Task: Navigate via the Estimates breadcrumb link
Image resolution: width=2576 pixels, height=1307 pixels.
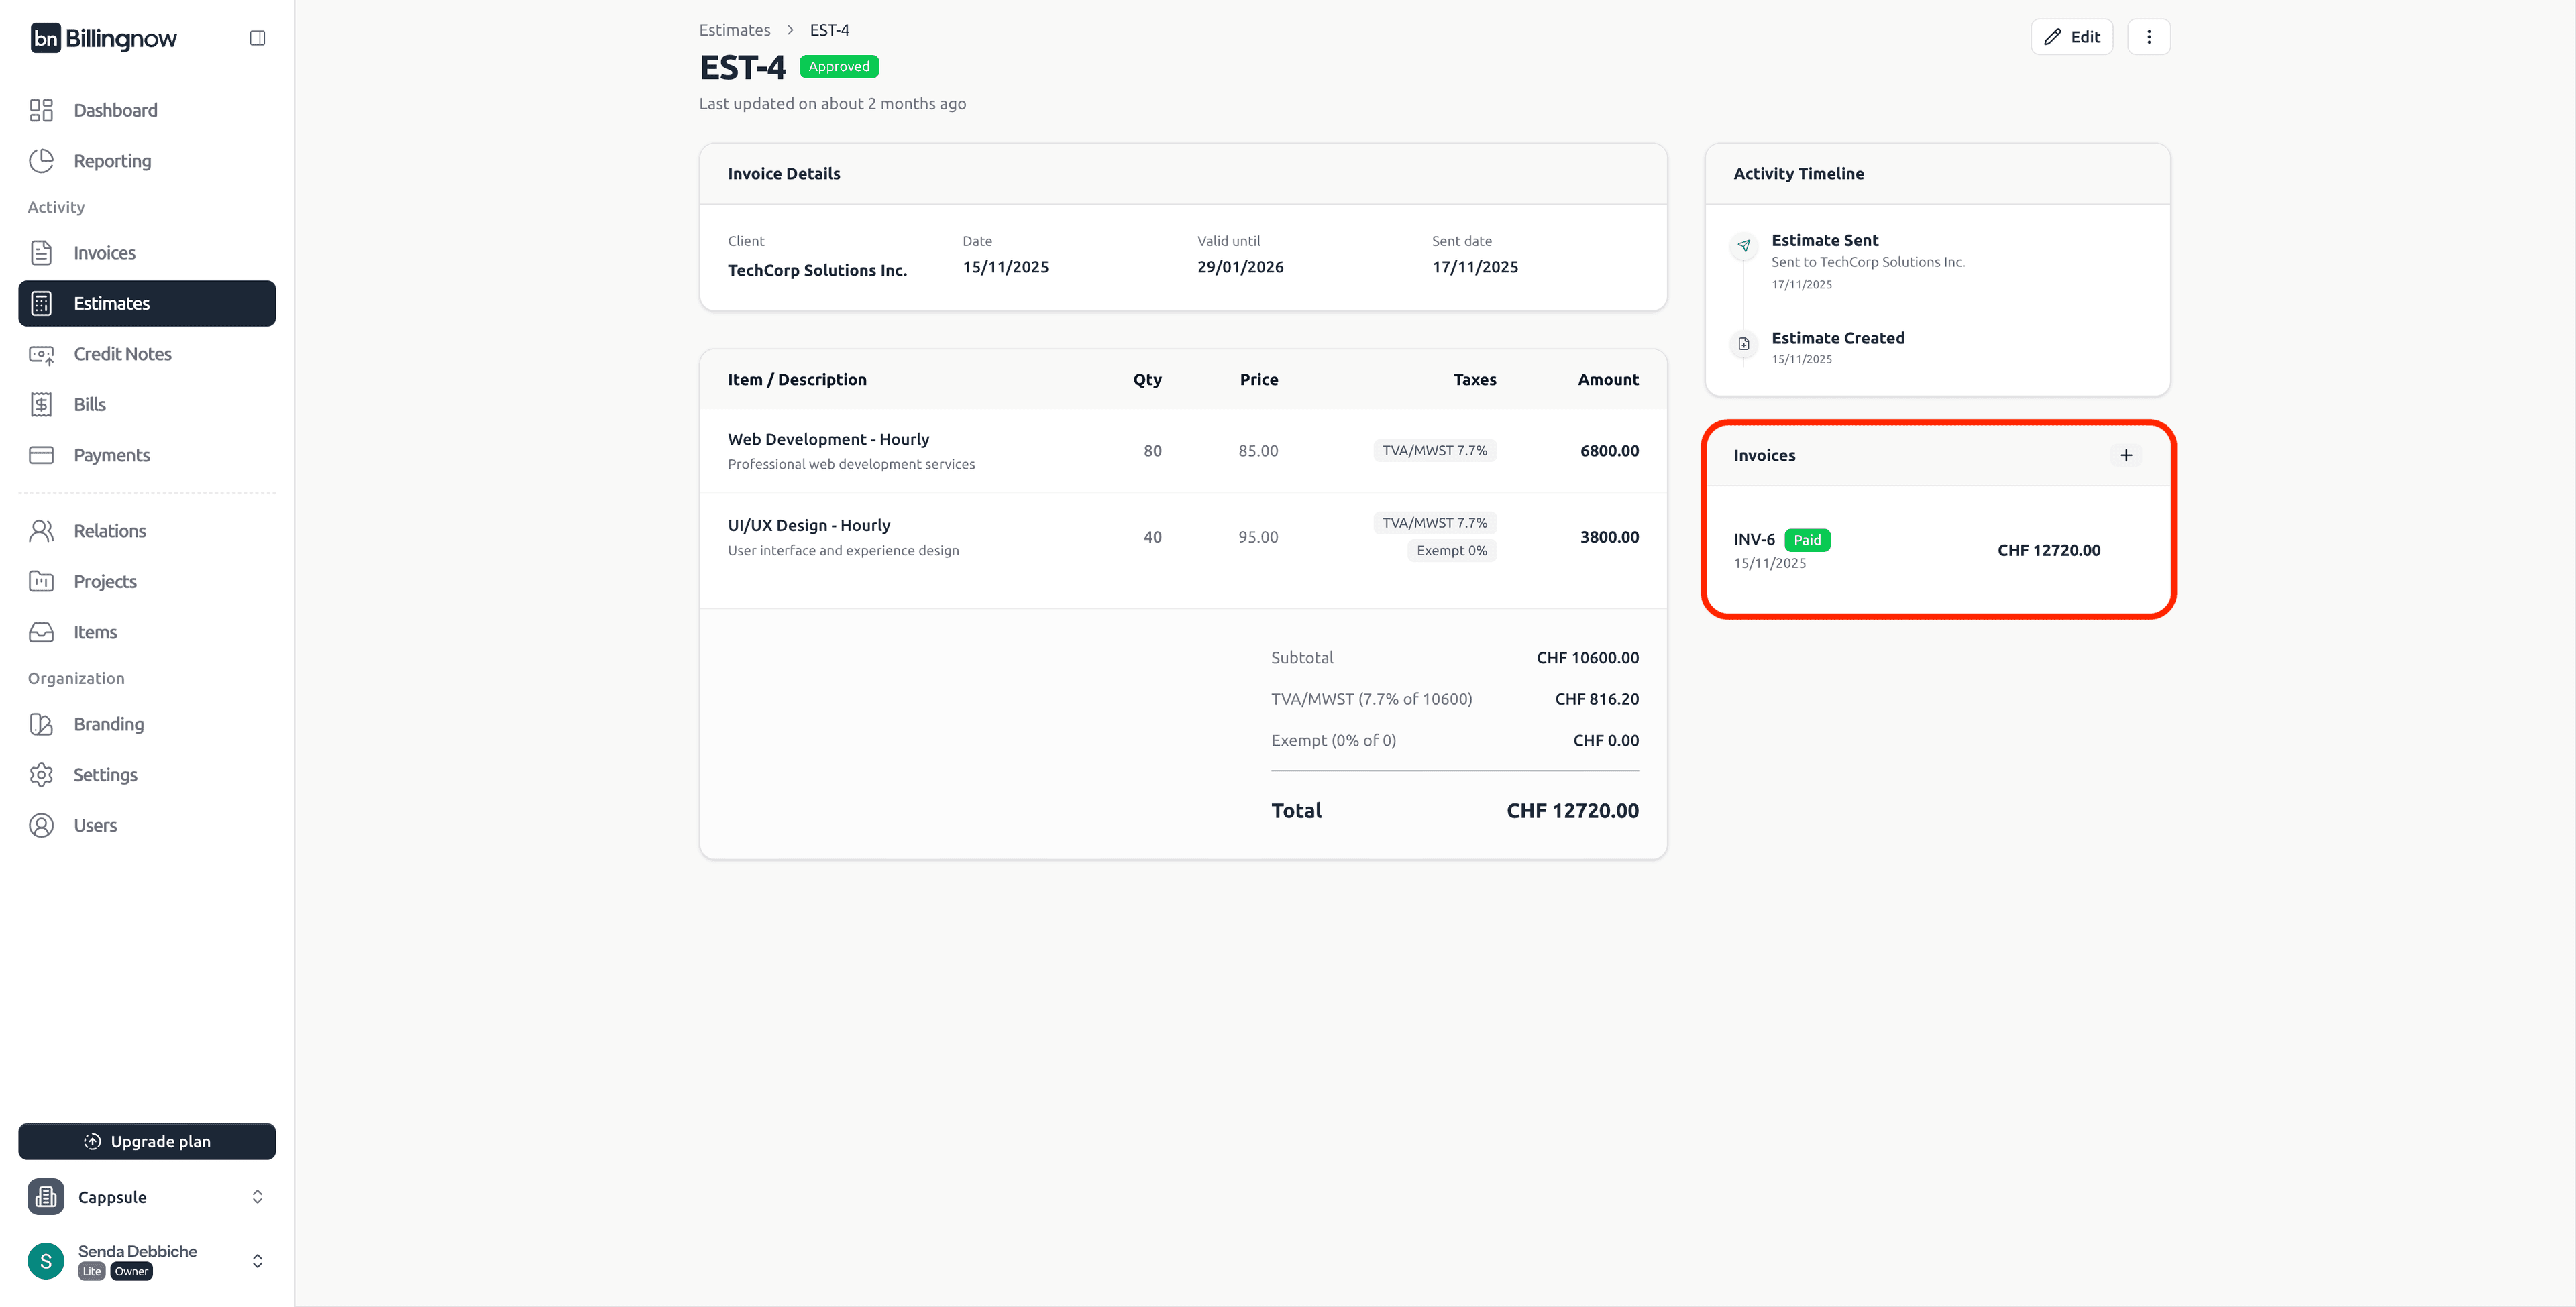Action: tap(734, 29)
